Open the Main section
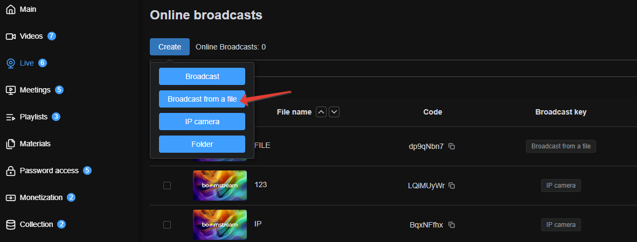This screenshot has height=242, width=637. tap(28, 9)
